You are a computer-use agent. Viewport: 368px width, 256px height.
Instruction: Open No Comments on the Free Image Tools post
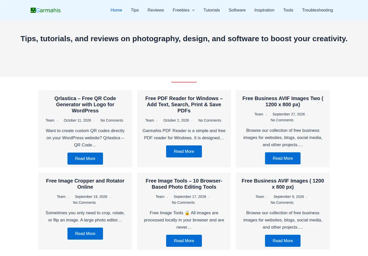183,202
